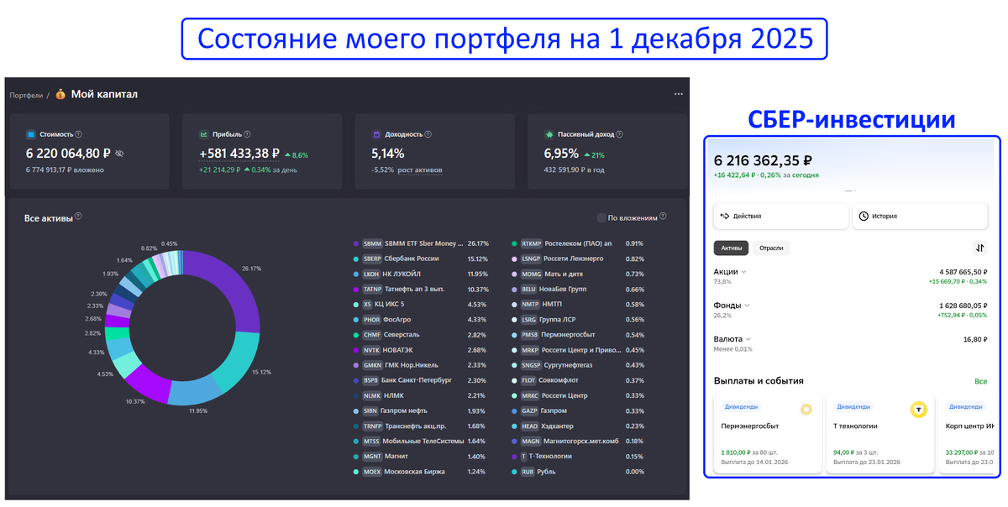The height and width of the screenshot is (507, 1008).
Task: Open Действия in Sber investments
Action: point(780,216)
